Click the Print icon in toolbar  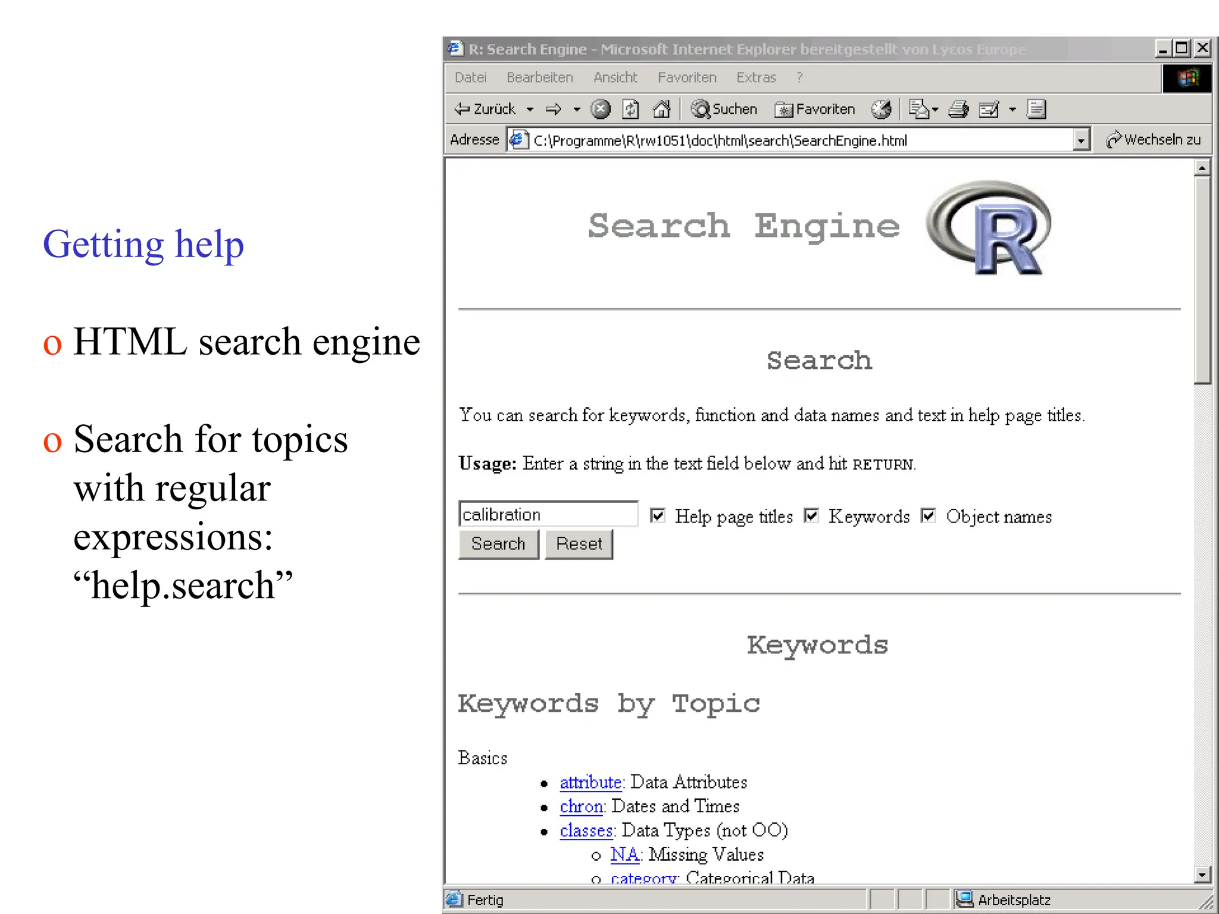point(958,109)
